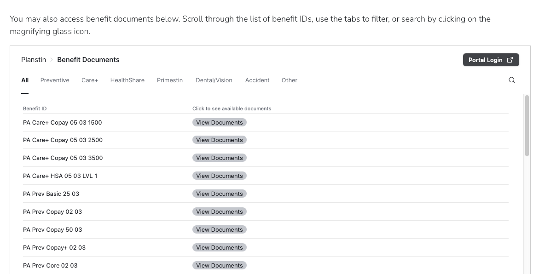View Documents for PA Prev Copay+ 02 03
The height and width of the screenshot is (274, 533).
[219, 247]
